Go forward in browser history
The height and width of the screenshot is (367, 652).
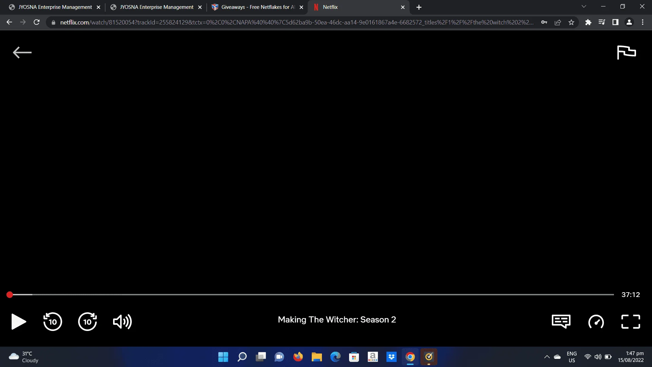coord(23,22)
